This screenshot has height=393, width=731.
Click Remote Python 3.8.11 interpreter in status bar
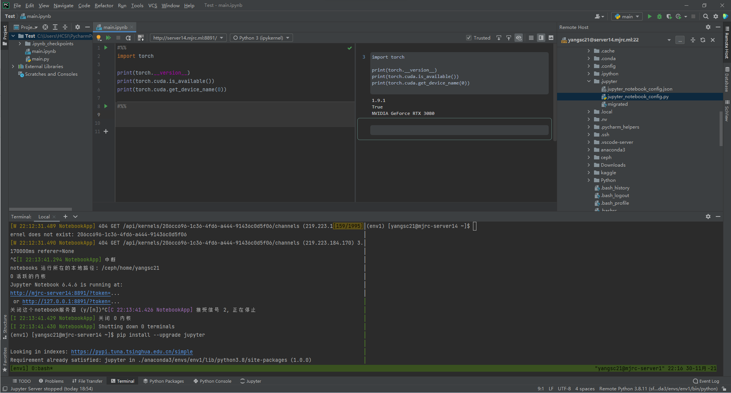tap(658, 389)
